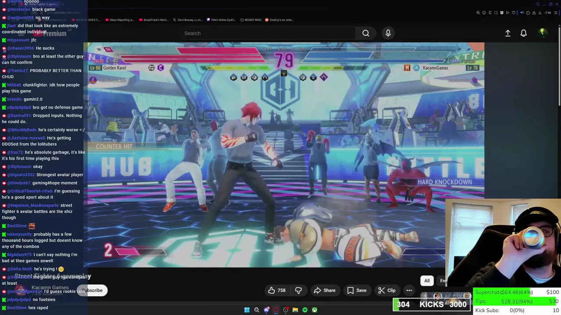Viewport: 561px width, 315px height.
Task: Open the Easy Setup sliders menu
Action: pyautogui.click(x=555, y=13)
